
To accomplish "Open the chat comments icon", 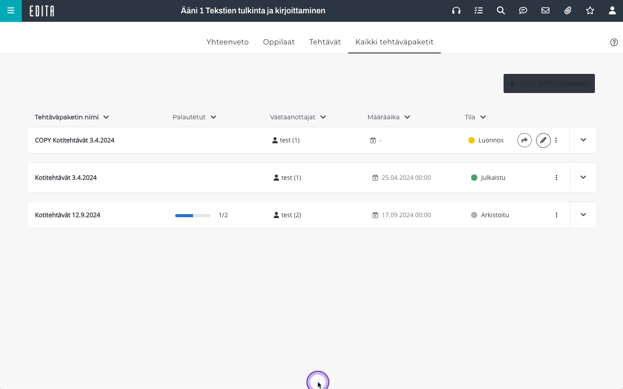I will pos(523,11).
